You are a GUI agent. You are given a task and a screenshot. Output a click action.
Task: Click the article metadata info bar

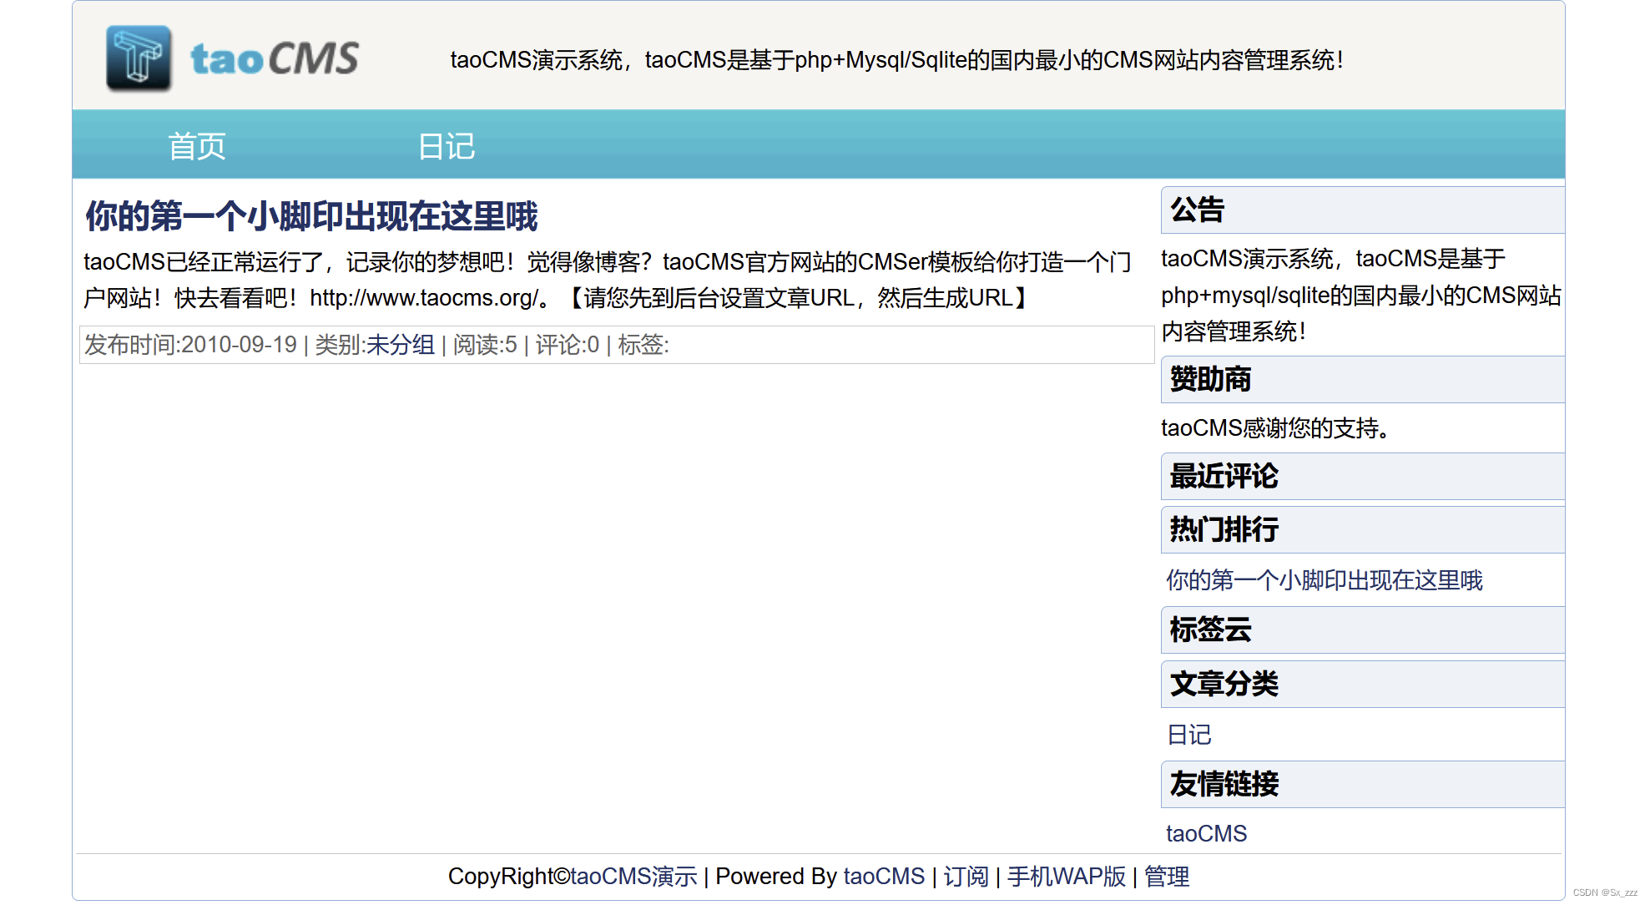pos(835,345)
